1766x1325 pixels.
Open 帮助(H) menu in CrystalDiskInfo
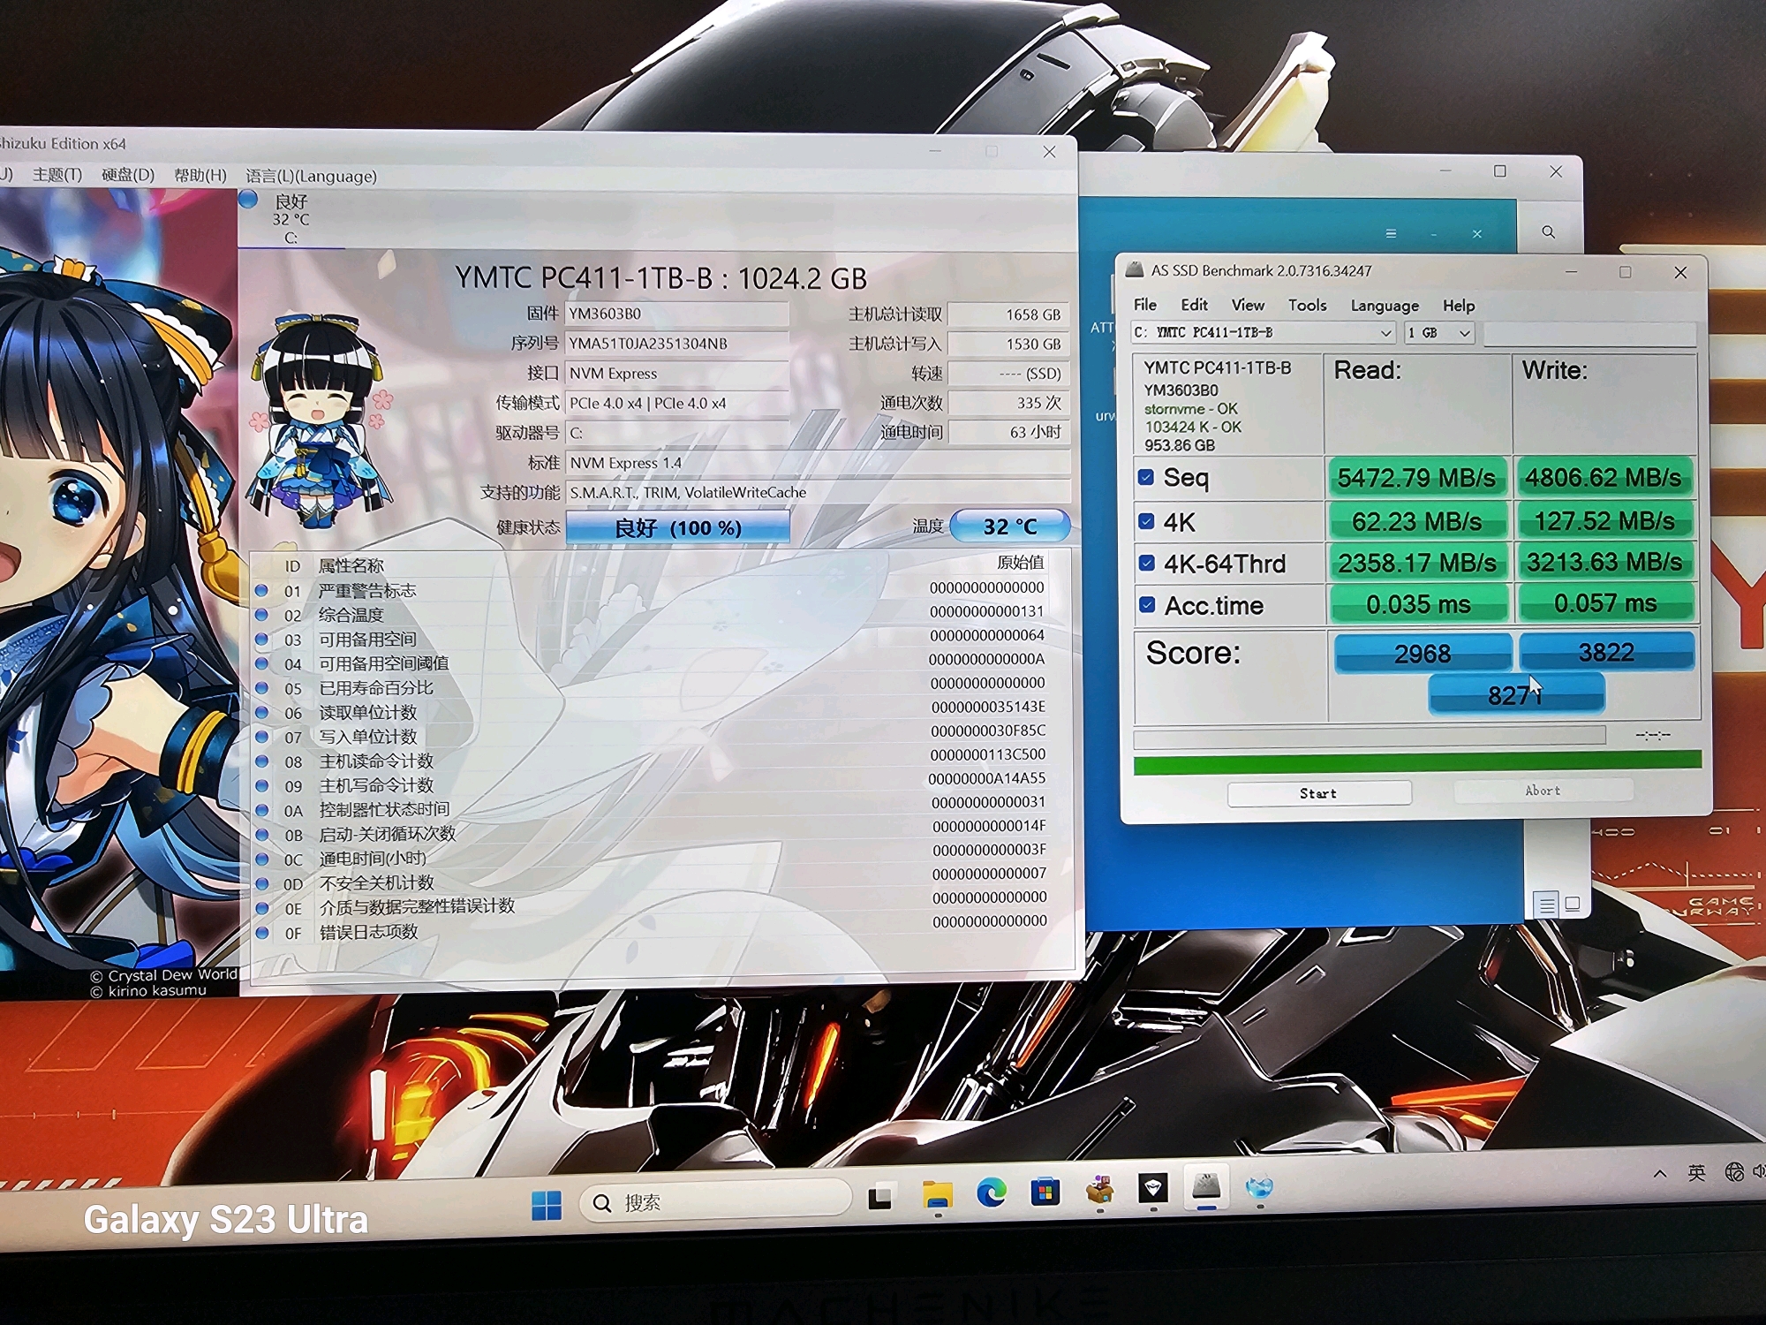pos(200,176)
